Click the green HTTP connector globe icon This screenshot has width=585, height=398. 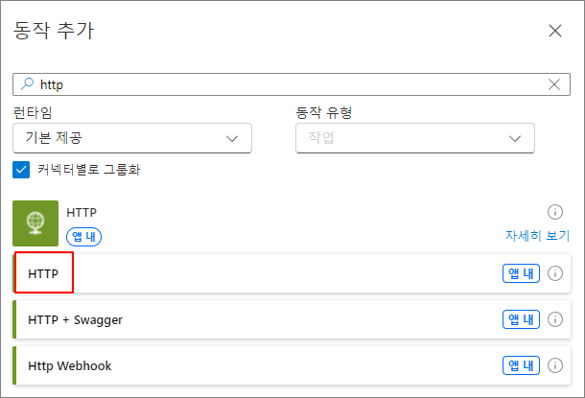point(35,223)
